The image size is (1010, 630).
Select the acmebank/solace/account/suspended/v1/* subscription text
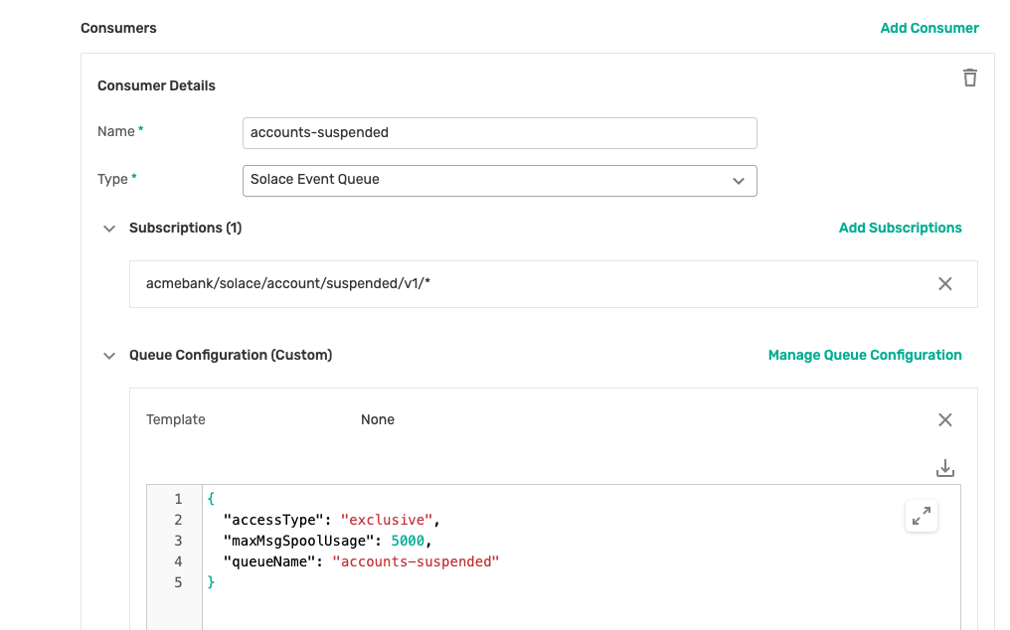coord(288,284)
